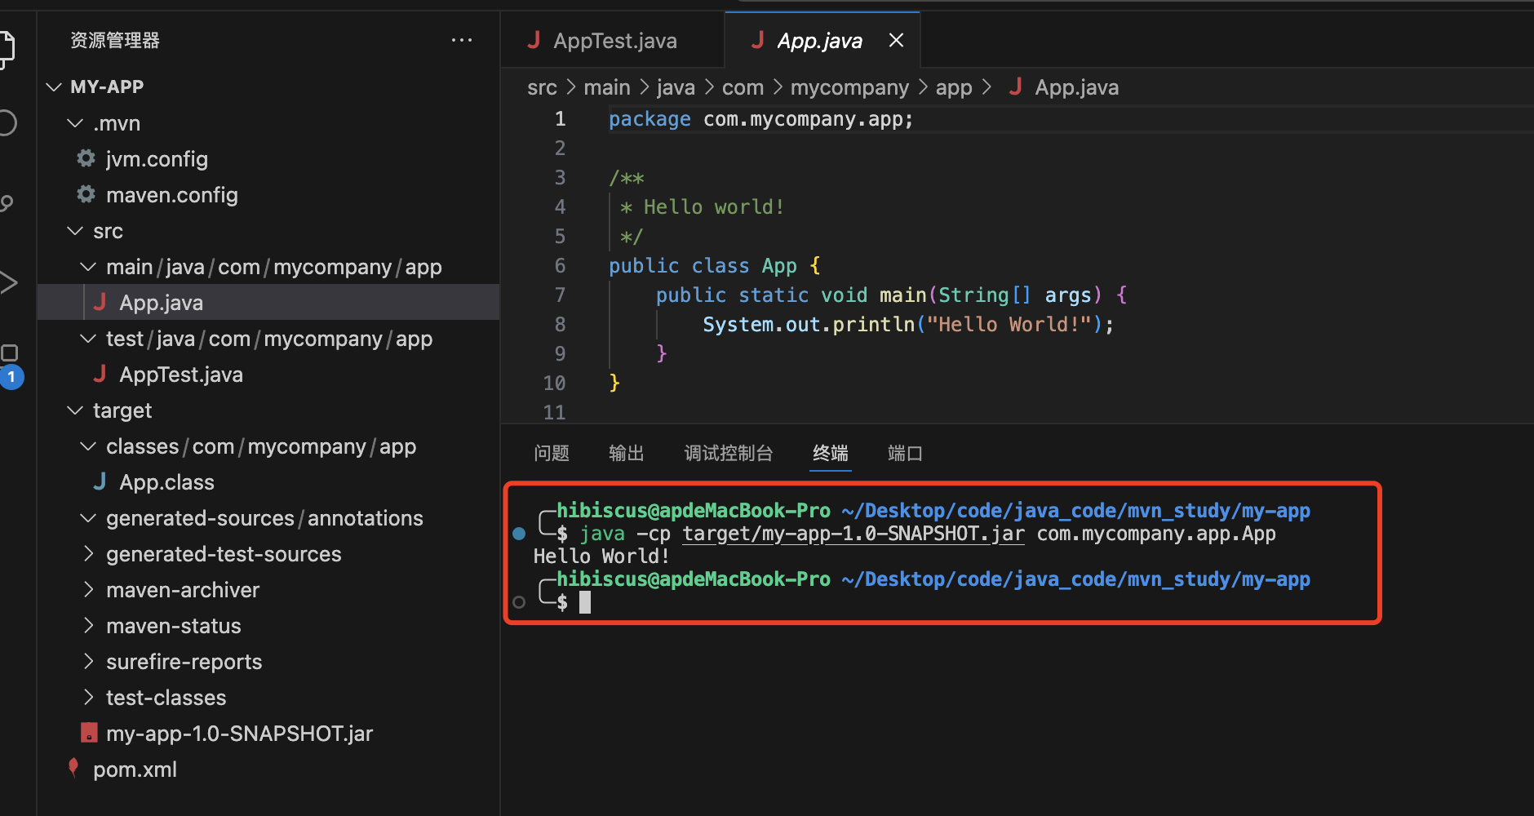Click the explorer more actions ellipsis
The image size is (1534, 816).
(x=462, y=40)
